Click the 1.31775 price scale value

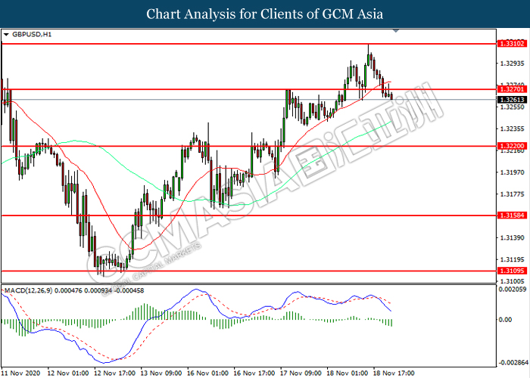coord(512,194)
